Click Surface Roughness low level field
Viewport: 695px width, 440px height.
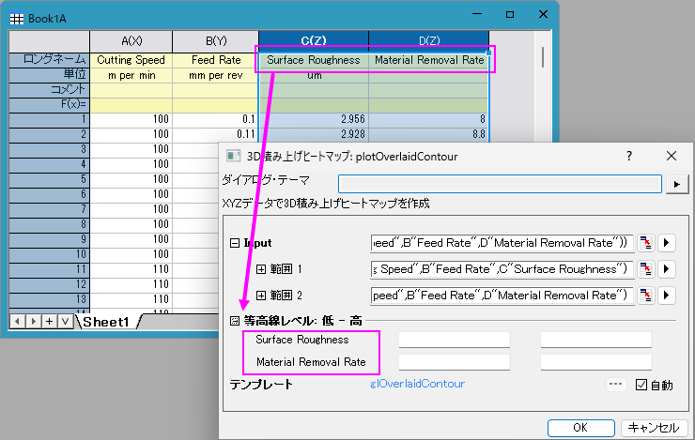tap(455, 340)
